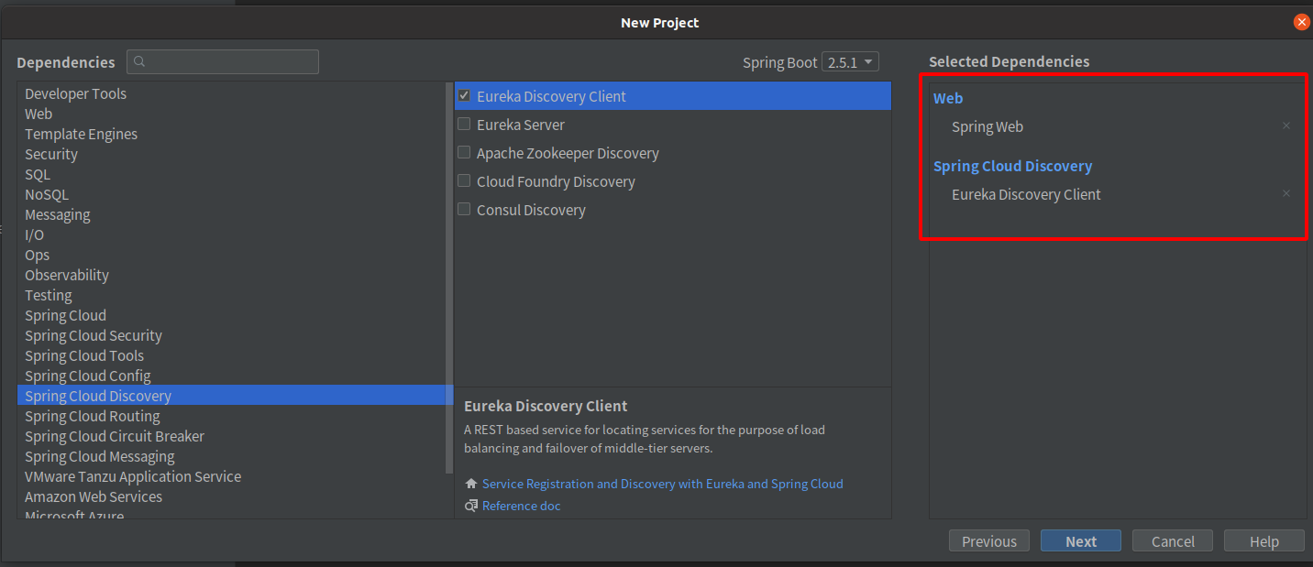Focus the Dependencies search input field
Image resolution: width=1313 pixels, height=567 pixels.
tap(223, 62)
